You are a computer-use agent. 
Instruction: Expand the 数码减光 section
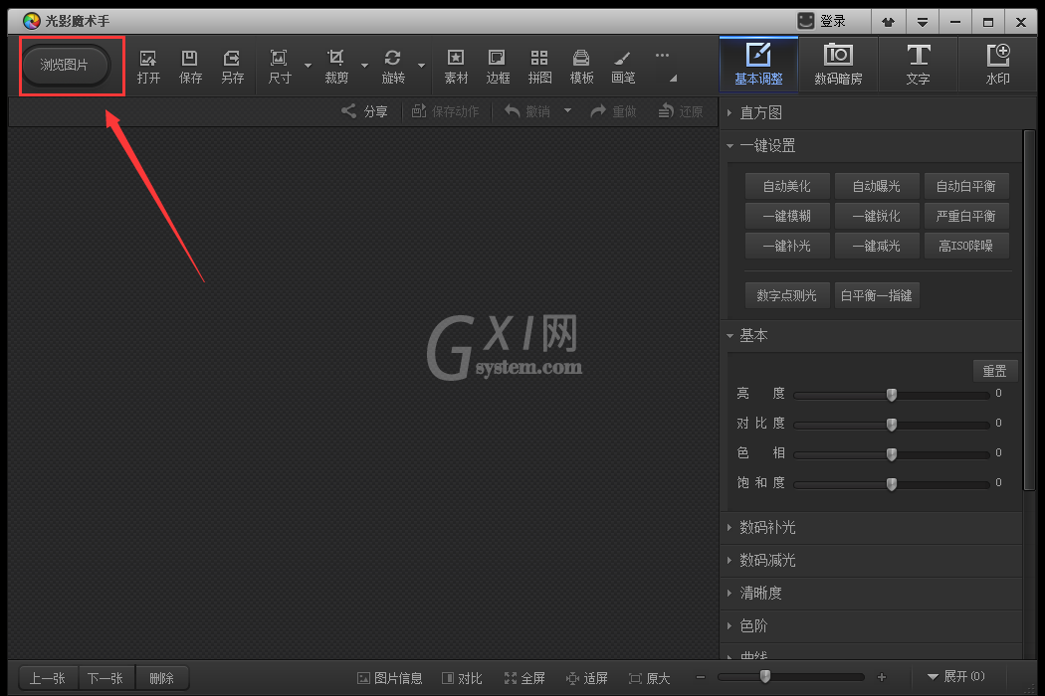[872, 560]
